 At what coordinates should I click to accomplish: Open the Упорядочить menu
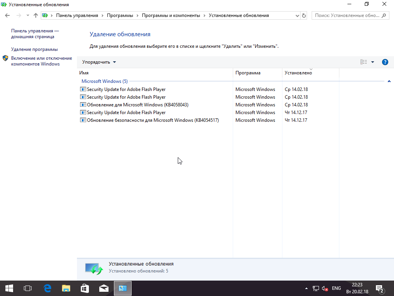coord(99,62)
